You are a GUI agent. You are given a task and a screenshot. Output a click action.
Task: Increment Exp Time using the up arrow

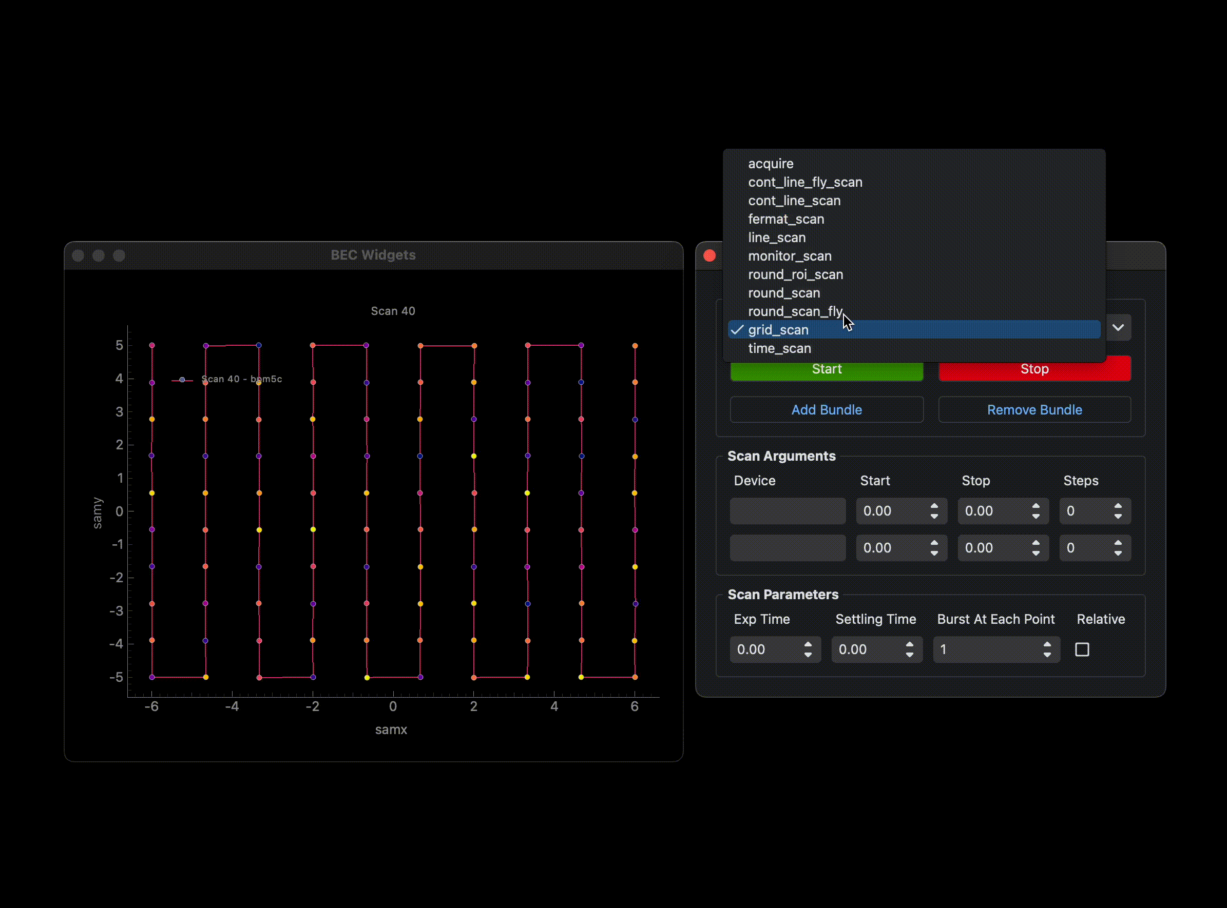coord(808,644)
